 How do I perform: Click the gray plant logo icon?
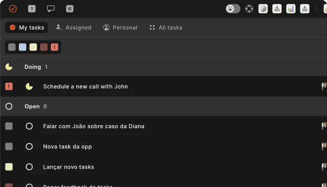(x=70, y=9)
